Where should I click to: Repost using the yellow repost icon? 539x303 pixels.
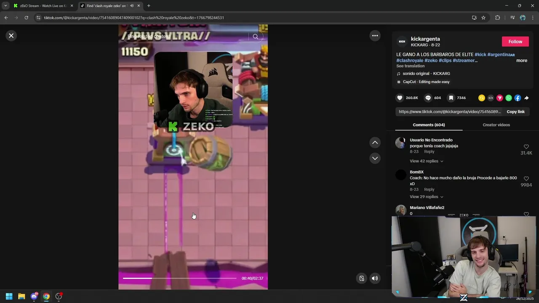tap(482, 98)
